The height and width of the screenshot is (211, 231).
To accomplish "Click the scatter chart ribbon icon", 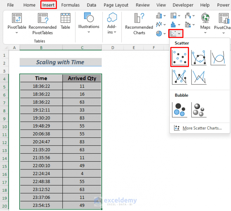I will (x=173, y=33).
